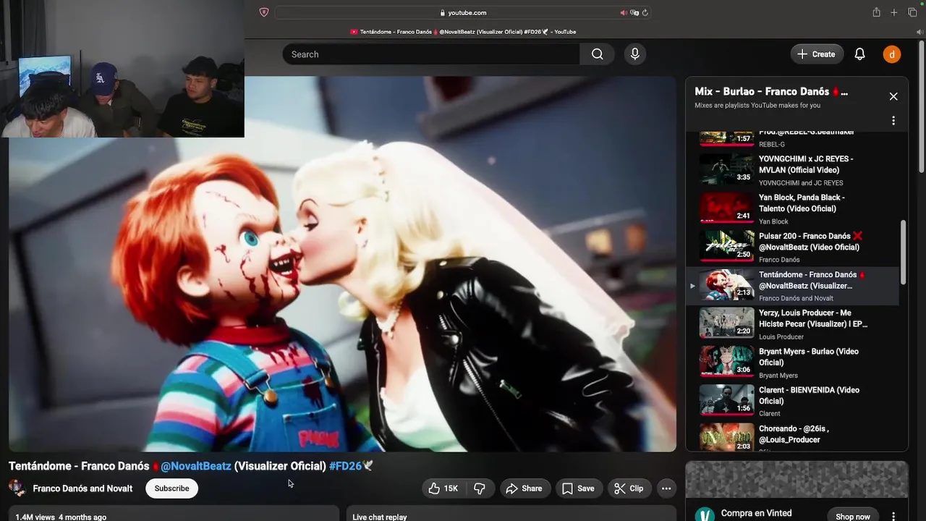
Task: Click the YouTube search magnifier button
Action: pyautogui.click(x=597, y=54)
